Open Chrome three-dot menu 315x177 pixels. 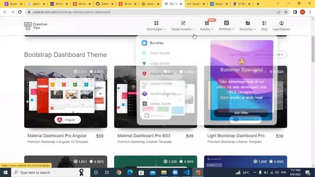click(x=310, y=12)
